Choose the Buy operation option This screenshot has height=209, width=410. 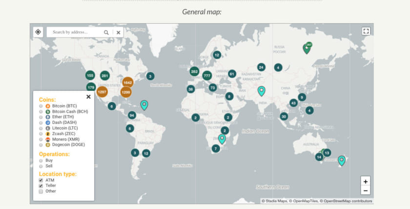41,160
